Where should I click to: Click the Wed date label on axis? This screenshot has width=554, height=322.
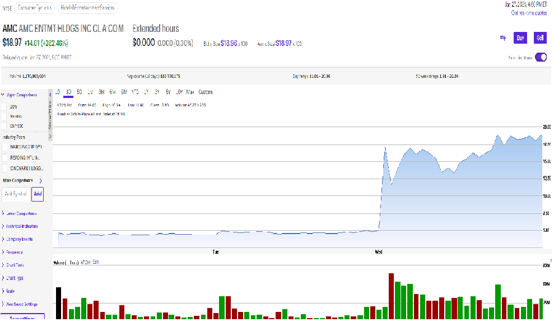coord(379,252)
